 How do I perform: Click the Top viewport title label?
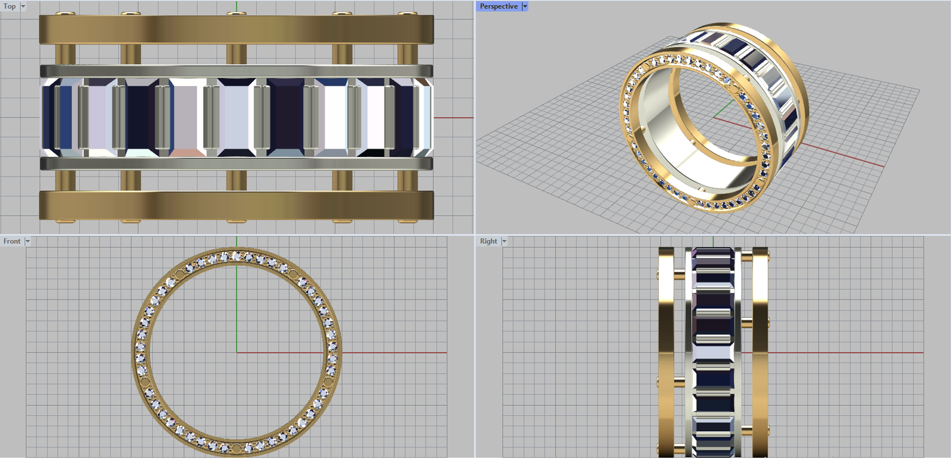tap(10, 7)
